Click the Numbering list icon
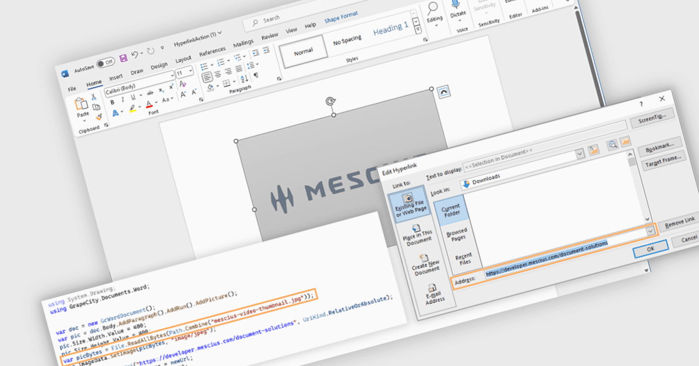The height and width of the screenshot is (366, 699). click(x=220, y=62)
